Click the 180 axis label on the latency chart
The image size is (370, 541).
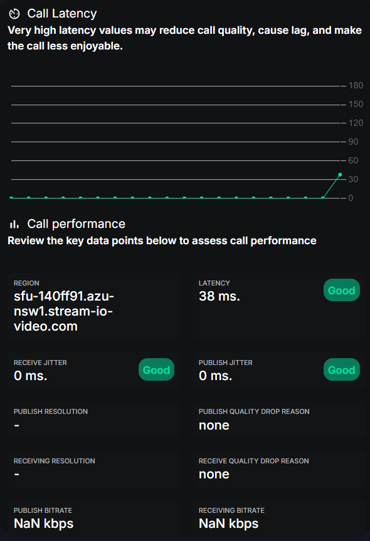point(356,86)
